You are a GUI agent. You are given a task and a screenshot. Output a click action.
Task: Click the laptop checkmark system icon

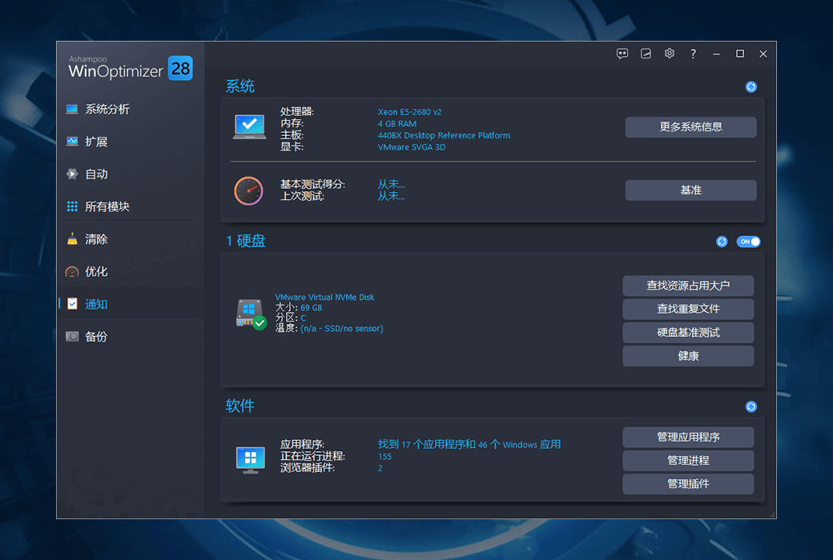(249, 127)
